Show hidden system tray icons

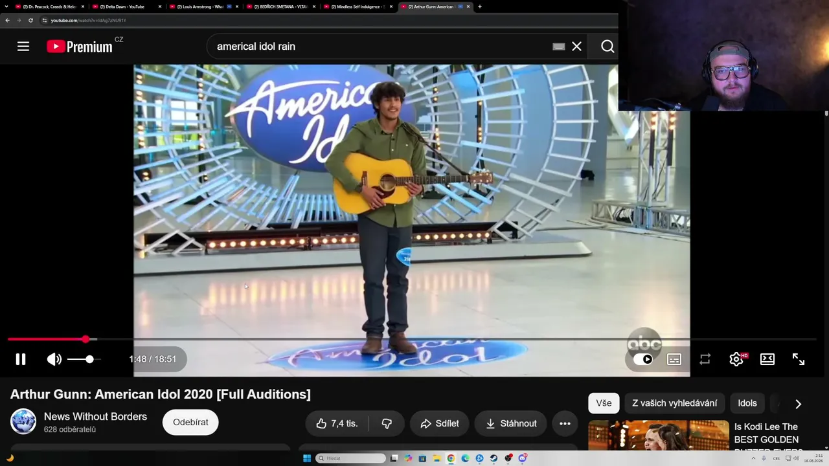[x=753, y=458]
